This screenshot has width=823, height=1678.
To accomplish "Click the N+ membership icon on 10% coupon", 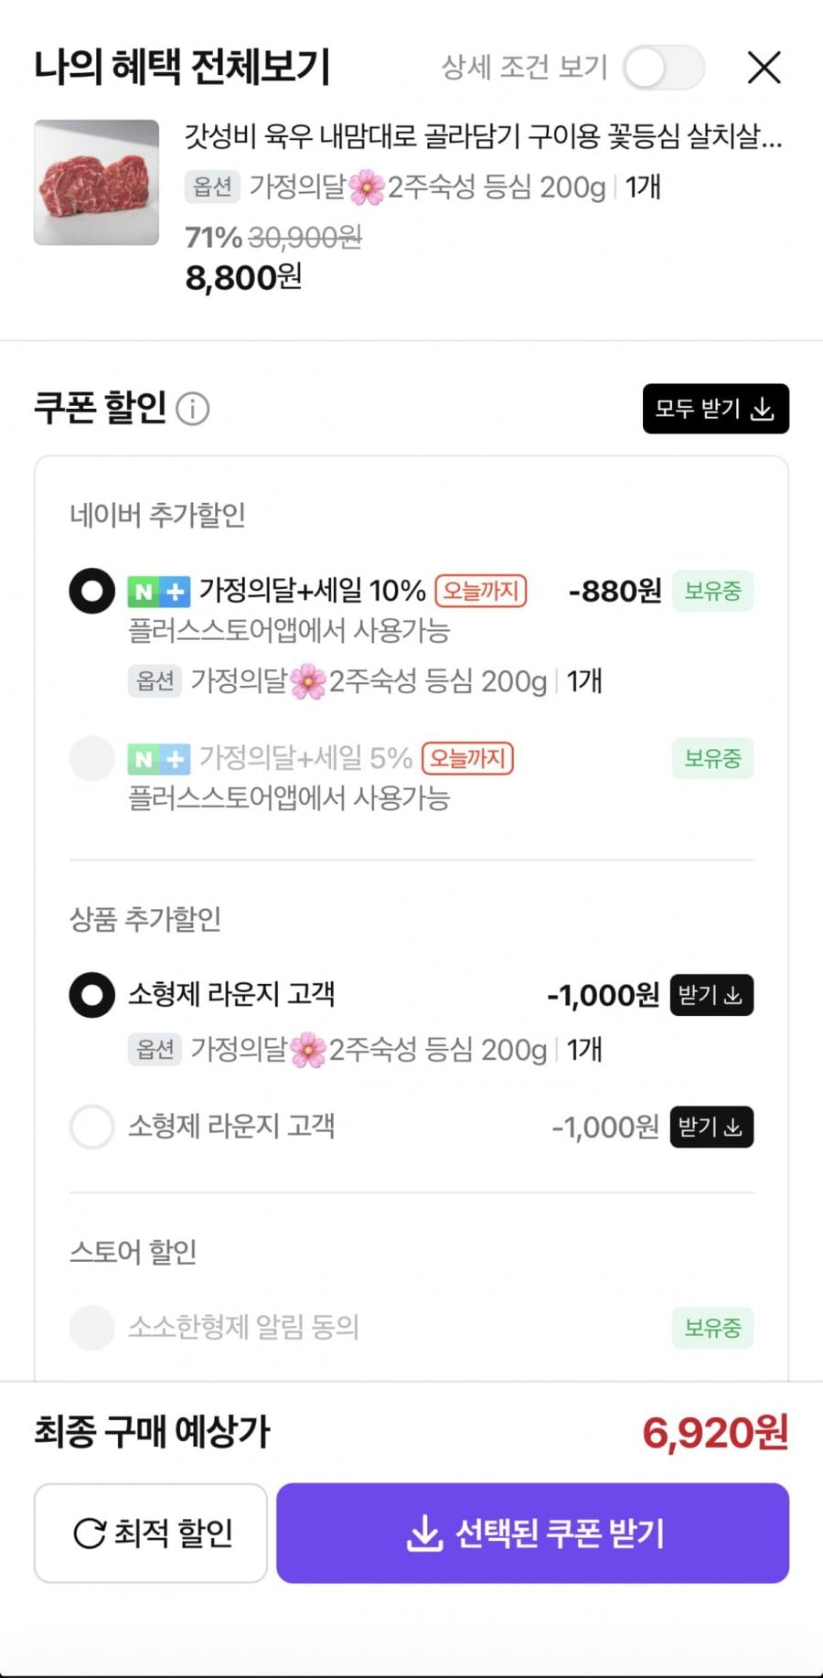I will point(158,592).
